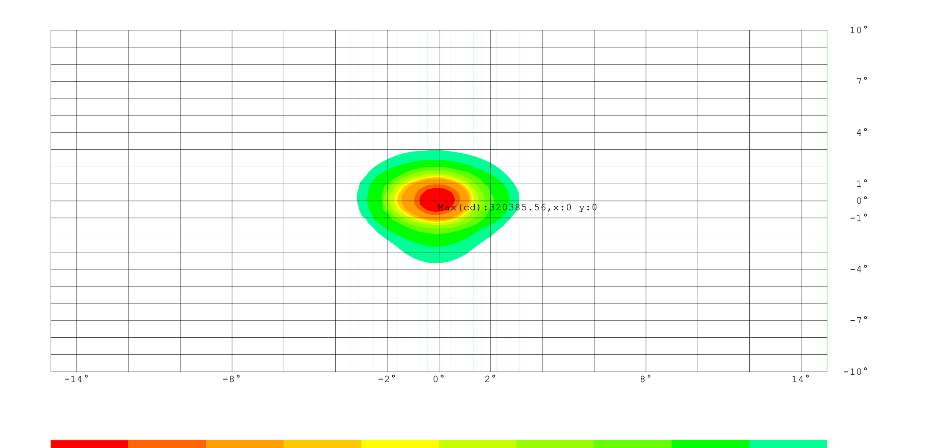The width and height of the screenshot is (950, 448).
Task: Click the Max(cd):320385.56 annotation label
Action: [517, 208]
